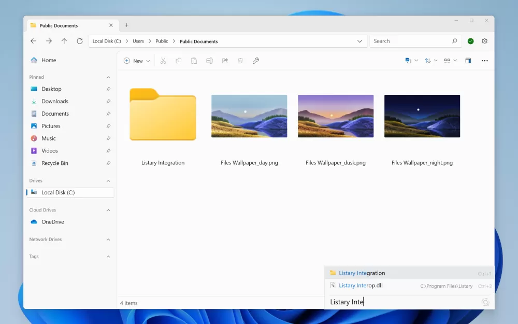518x324 pixels.
Task: Open OneDrive in the sidebar
Action: [x=70, y=222]
